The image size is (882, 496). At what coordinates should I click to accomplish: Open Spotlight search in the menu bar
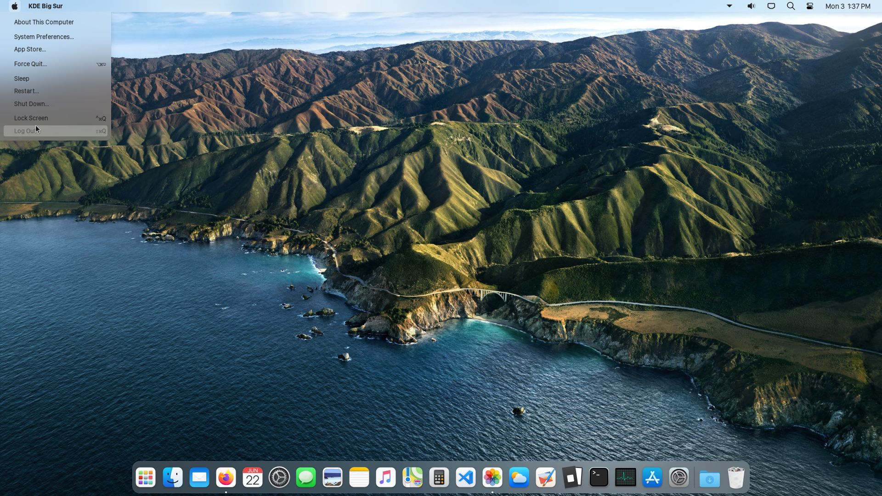coord(790,6)
